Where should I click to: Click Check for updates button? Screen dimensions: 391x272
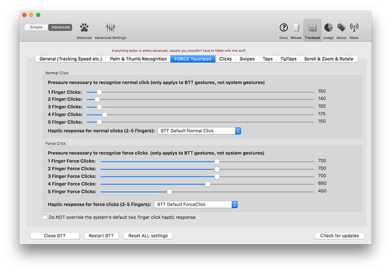coord(340,236)
